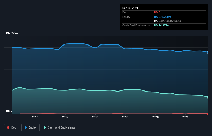Click the Debt row label in tooltip
This screenshot has height=136, width=212.
click(125, 12)
